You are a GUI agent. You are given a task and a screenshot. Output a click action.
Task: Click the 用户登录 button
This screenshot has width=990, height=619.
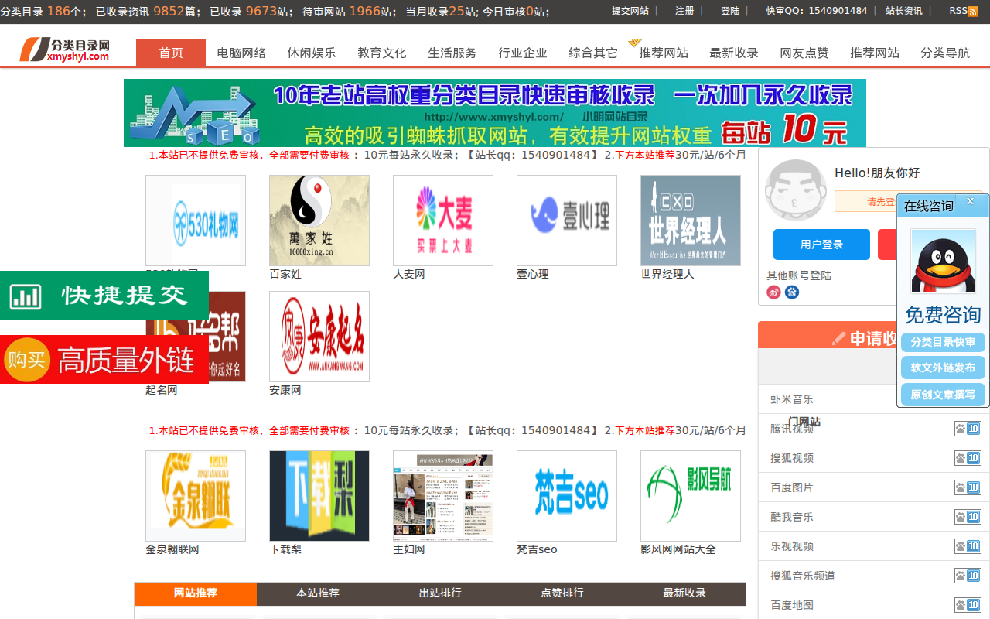point(821,244)
